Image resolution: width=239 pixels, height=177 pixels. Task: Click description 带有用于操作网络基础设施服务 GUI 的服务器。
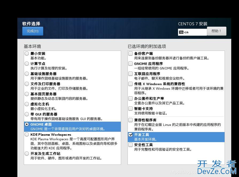click(67, 119)
